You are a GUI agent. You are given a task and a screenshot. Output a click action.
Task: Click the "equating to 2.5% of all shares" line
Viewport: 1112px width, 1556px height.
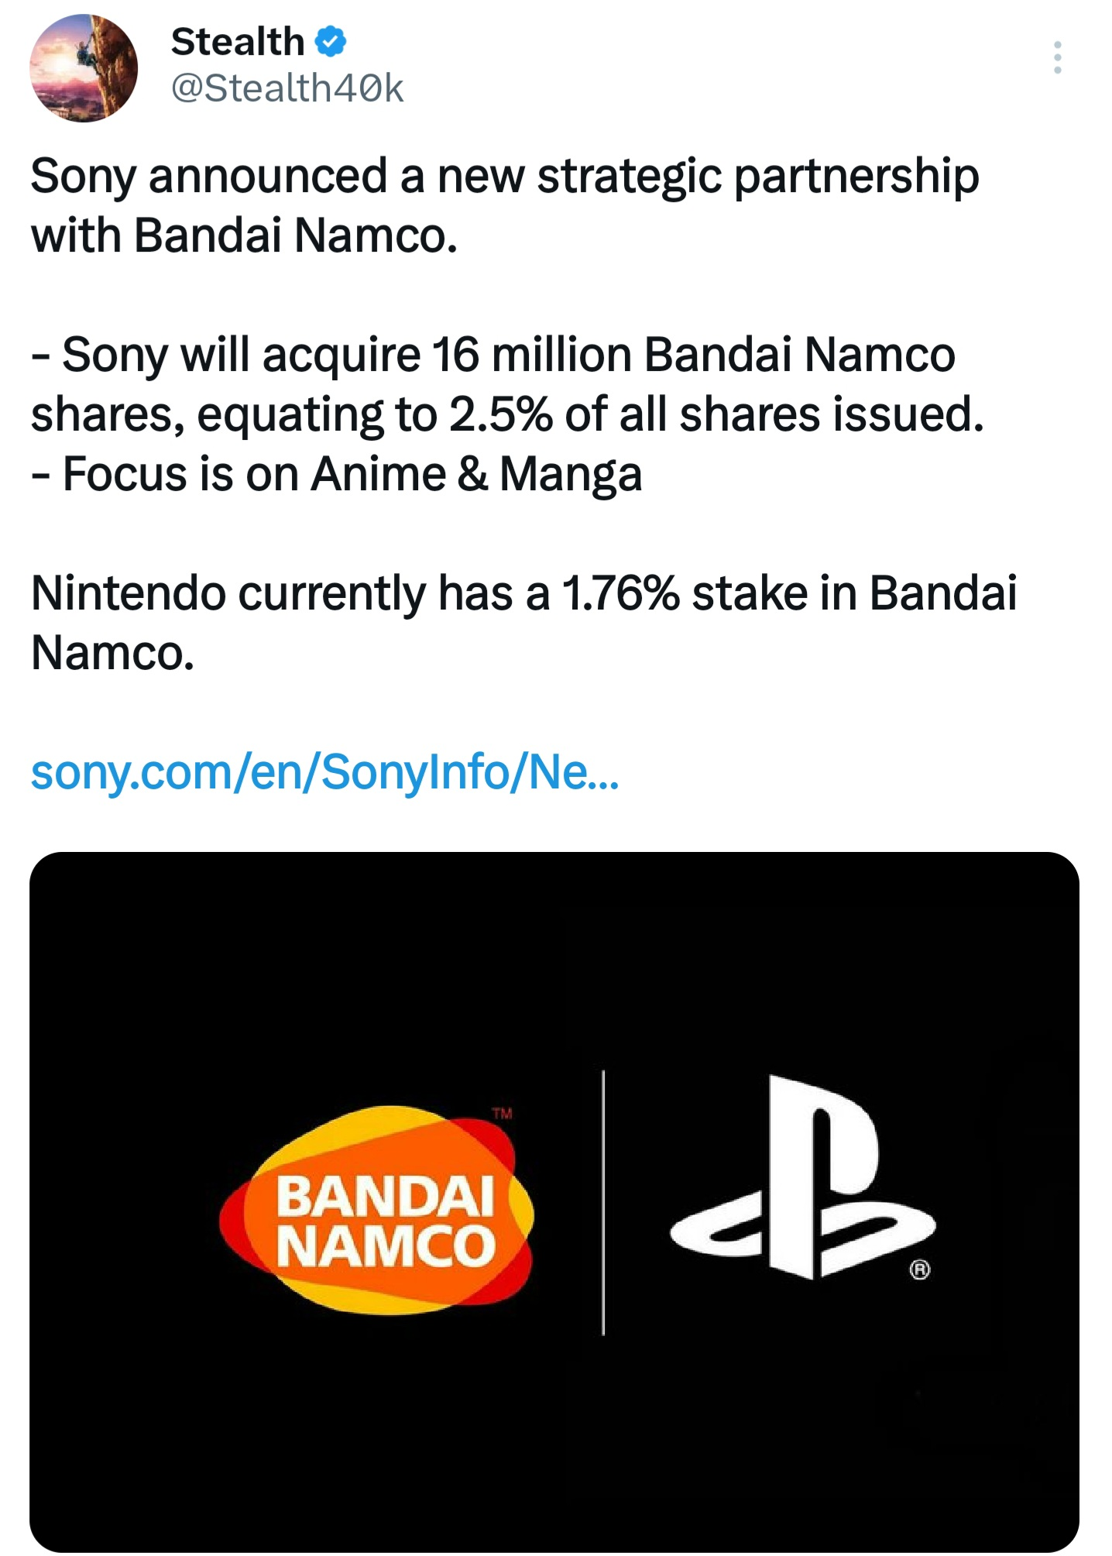tap(507, 415)
